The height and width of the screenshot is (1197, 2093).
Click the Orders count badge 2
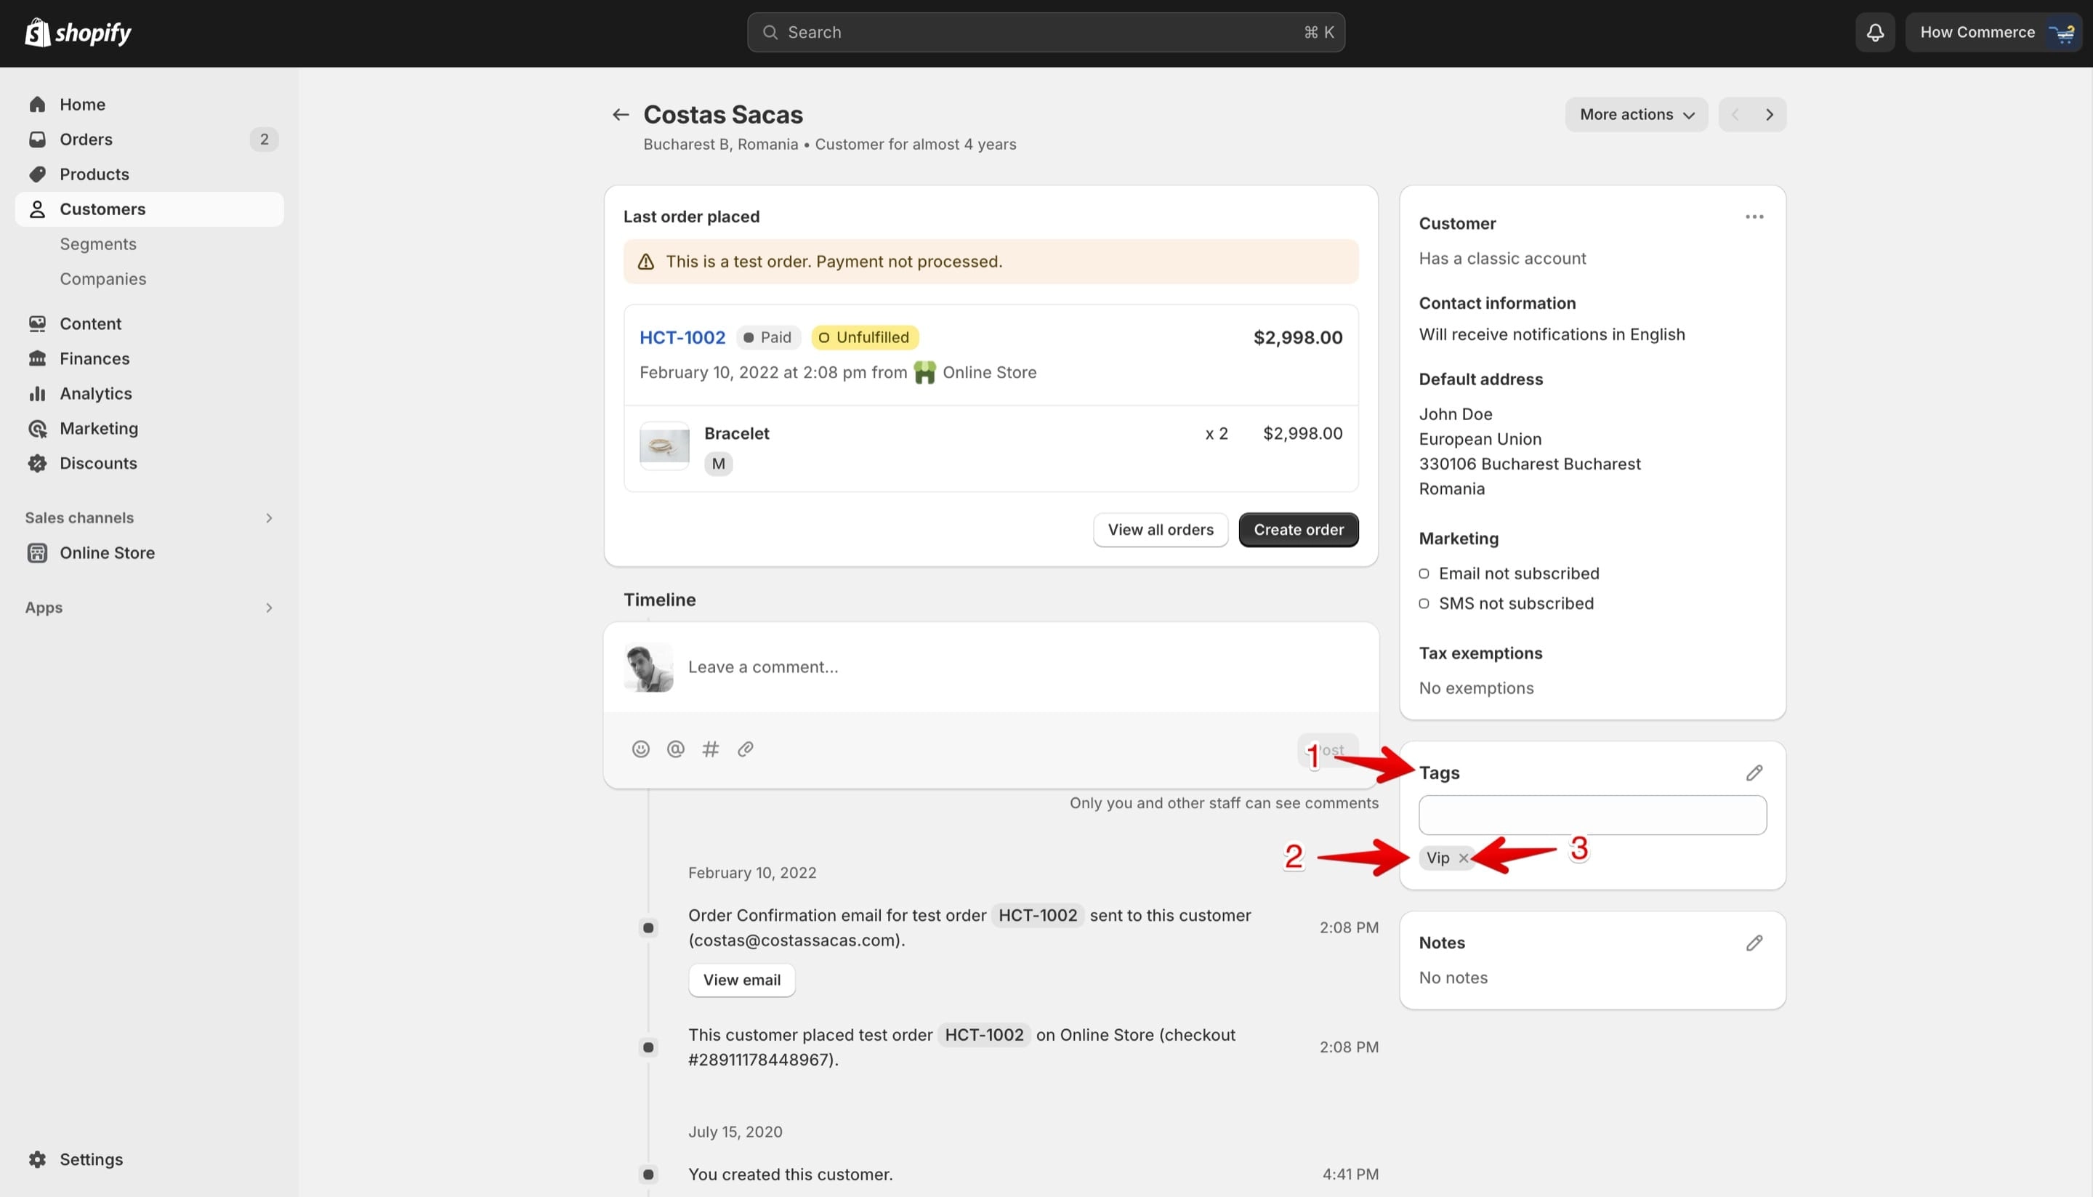pos(264,139)
